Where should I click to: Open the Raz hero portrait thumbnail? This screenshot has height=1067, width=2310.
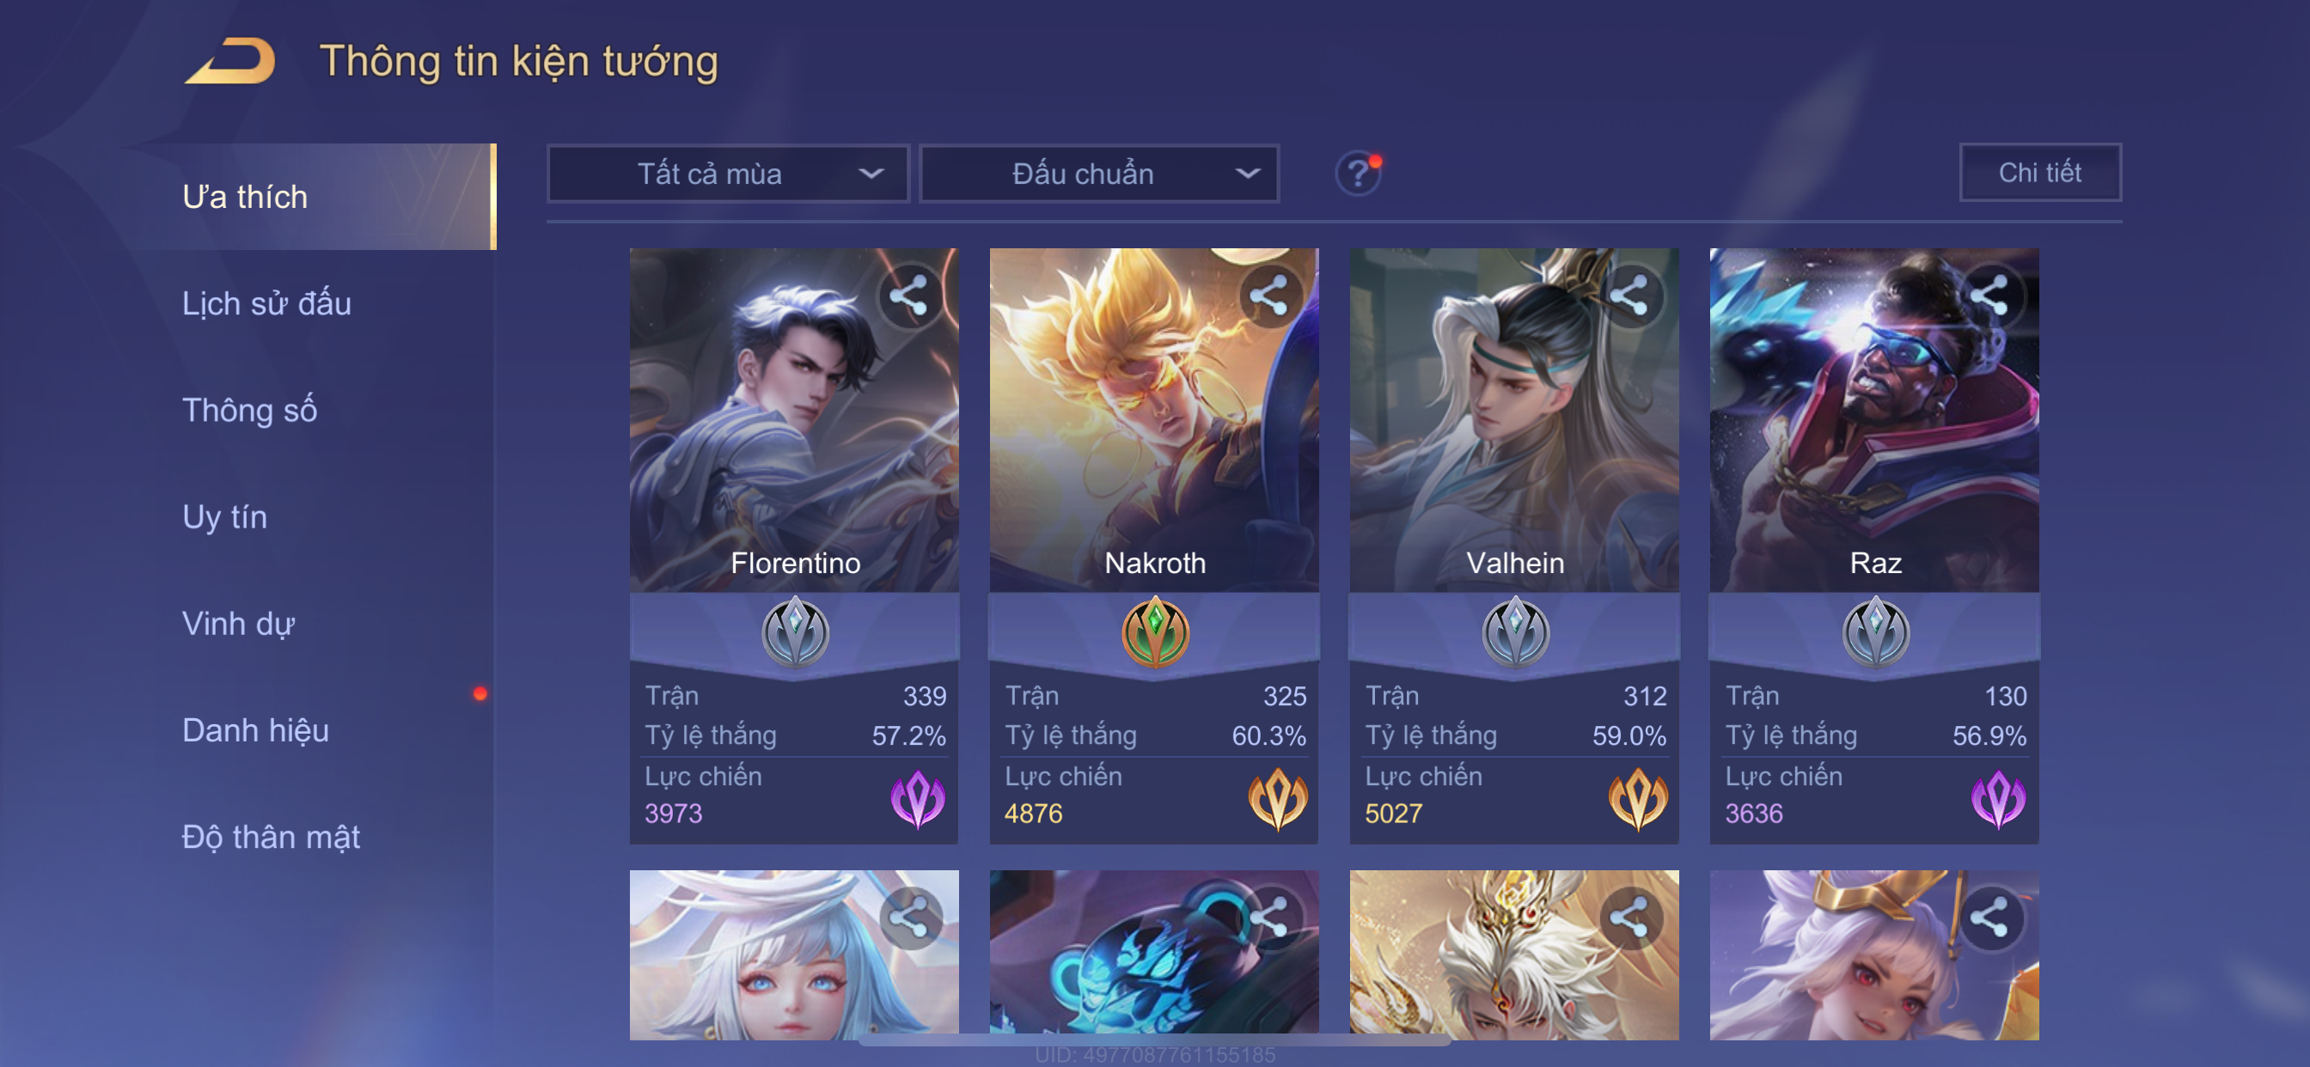pyautogui.click(x=1874, y=419)
